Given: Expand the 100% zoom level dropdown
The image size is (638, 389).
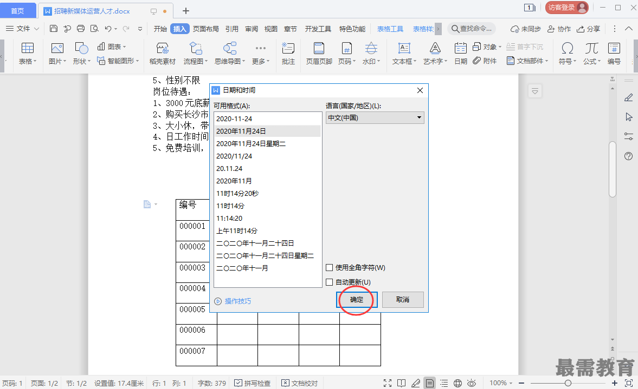Looking at the screenshot, I should [x=511, y=383].
